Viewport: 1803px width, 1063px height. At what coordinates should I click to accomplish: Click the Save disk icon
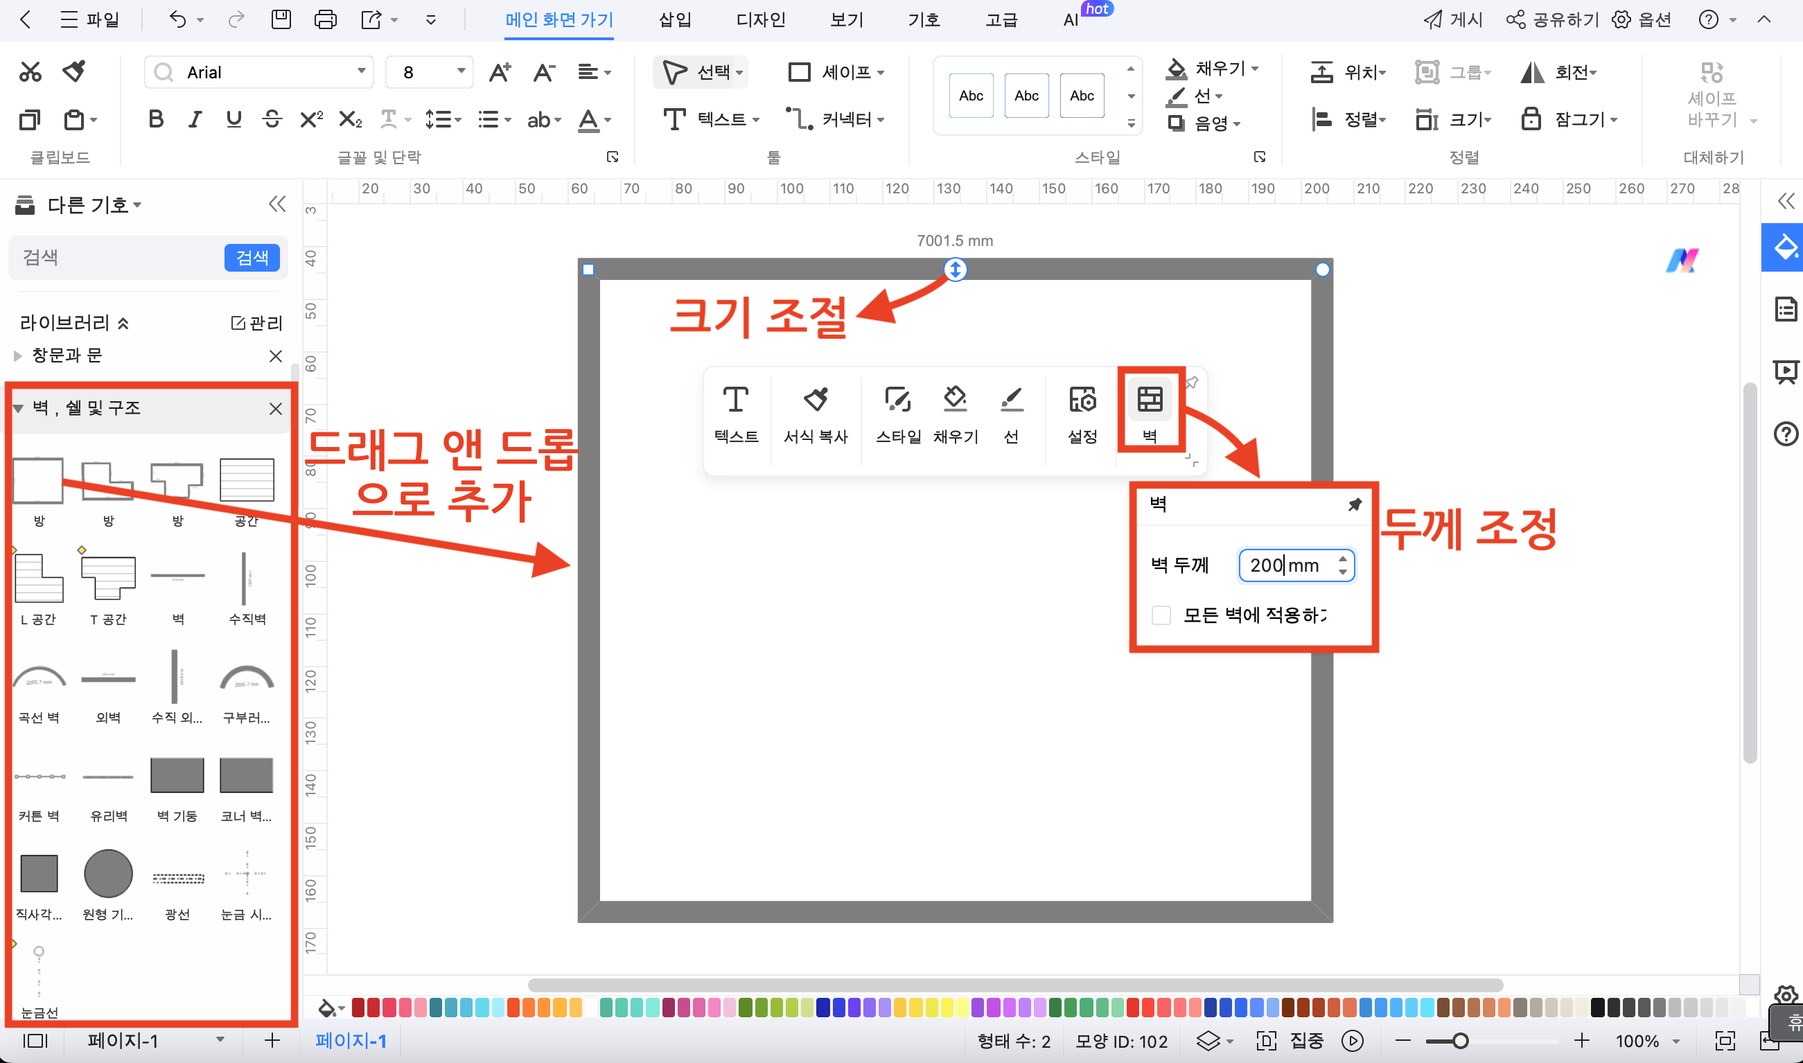(281, 19)
